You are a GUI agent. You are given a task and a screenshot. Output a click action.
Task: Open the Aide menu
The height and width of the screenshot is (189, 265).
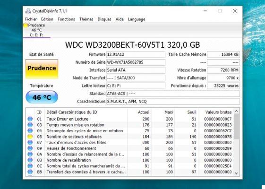[120, 19]
